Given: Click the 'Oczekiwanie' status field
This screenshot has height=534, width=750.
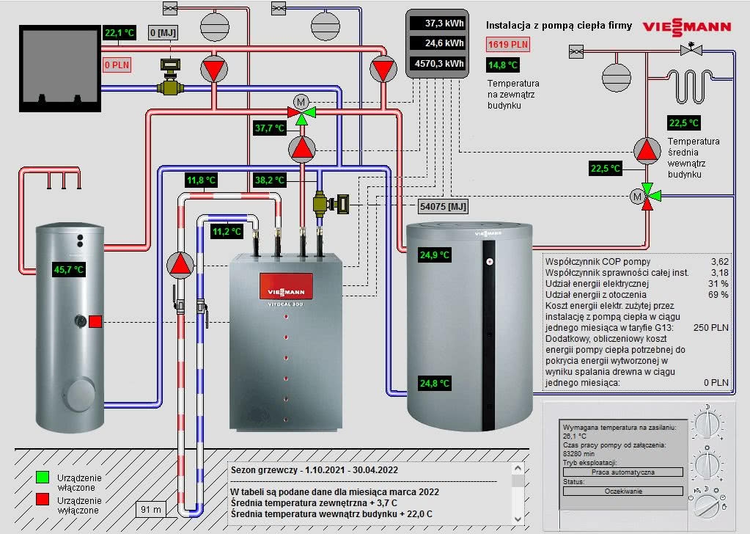Looking at the screenshot, I should coord(622,491).
